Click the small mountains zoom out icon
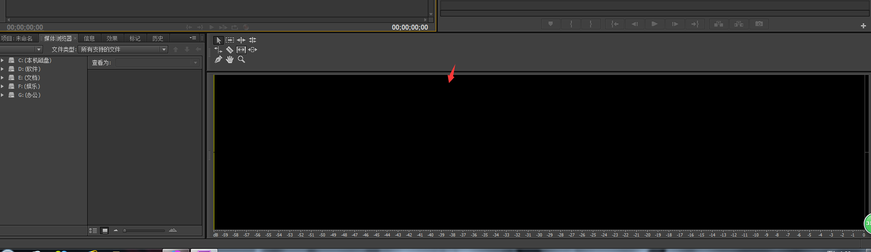 [116, 230]
